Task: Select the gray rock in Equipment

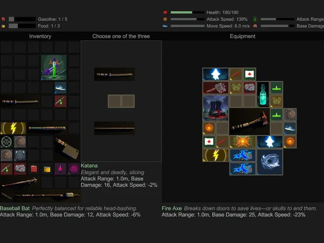Action: [250, 88]
